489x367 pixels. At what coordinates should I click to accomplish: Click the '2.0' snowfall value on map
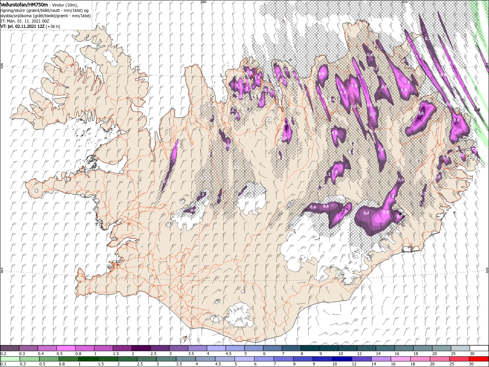point(457,120)
